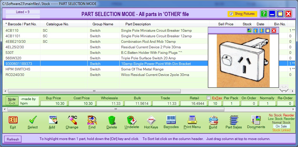Click the Cost Price field
The image size is (298, 147).
point(81,103)
